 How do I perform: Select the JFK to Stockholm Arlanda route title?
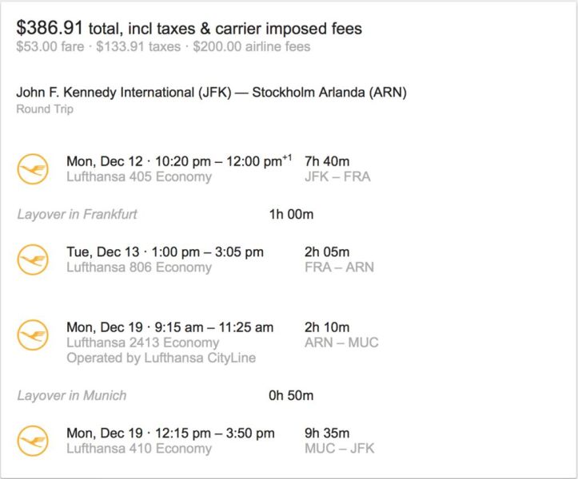(211, 92)
